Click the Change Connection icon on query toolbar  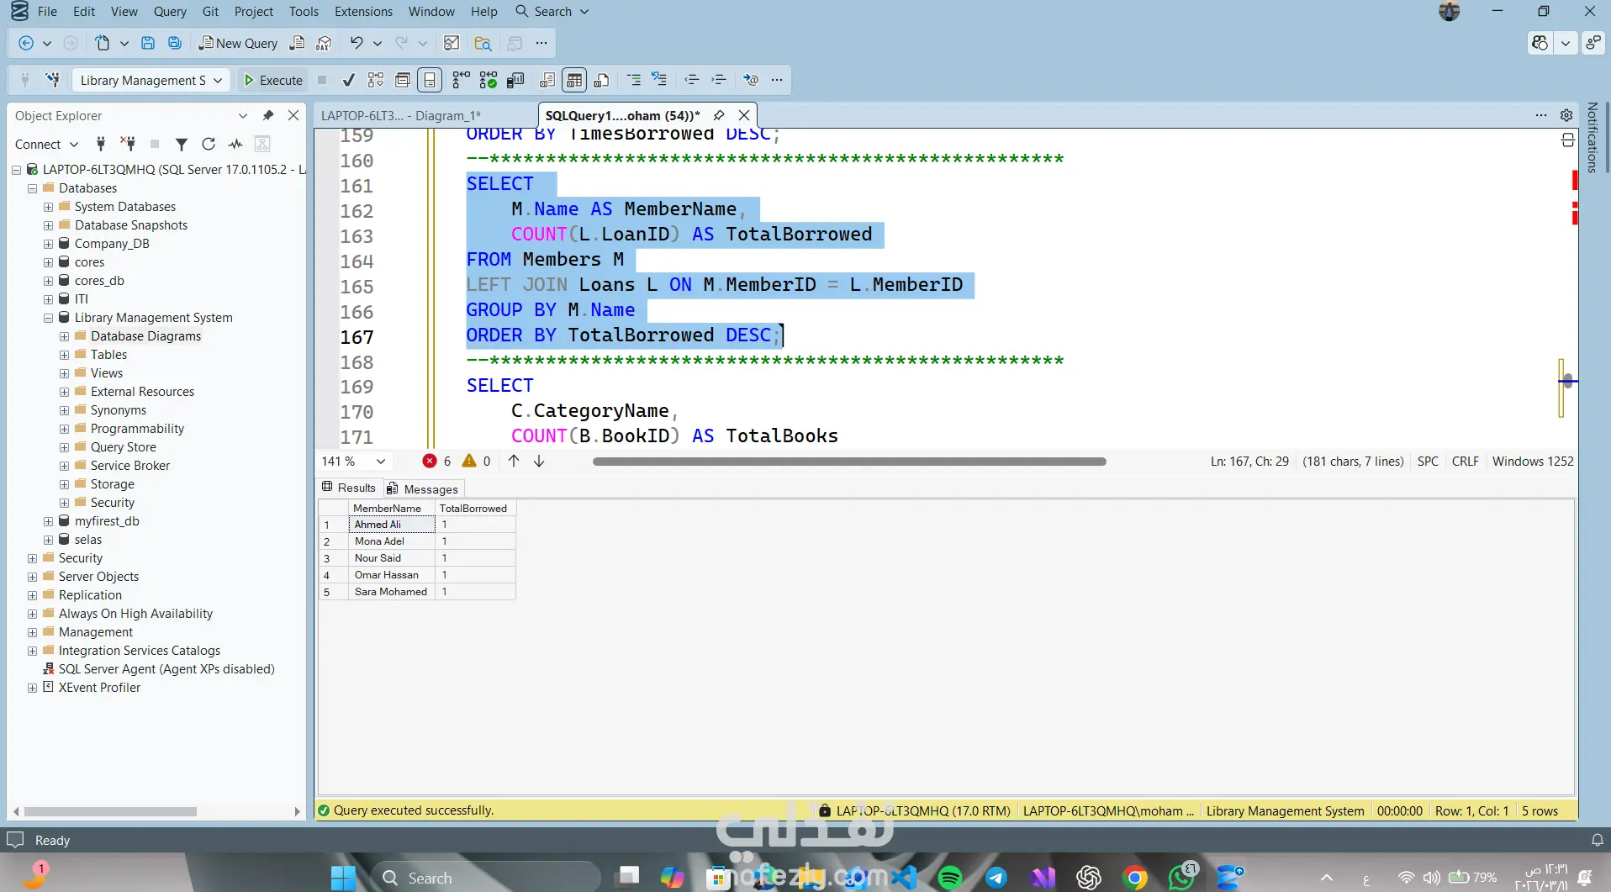pyautogui.click(x=53, y=80)
